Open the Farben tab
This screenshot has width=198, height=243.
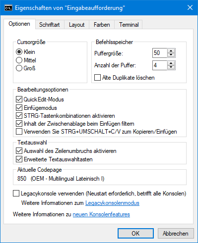tap(102, 25)
